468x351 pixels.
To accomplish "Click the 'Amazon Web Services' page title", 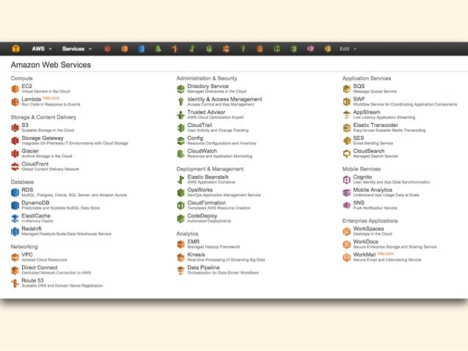I will [51, 64].
